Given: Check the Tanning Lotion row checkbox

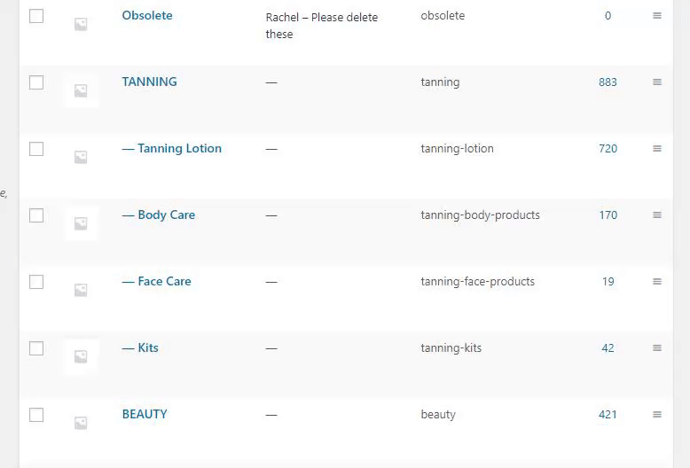Looking at the screenshot, I should [x=36, y=149].
